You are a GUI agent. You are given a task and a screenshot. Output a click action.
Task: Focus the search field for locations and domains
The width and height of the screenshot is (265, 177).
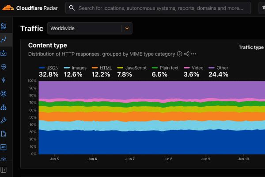click(x=158, y=8)
